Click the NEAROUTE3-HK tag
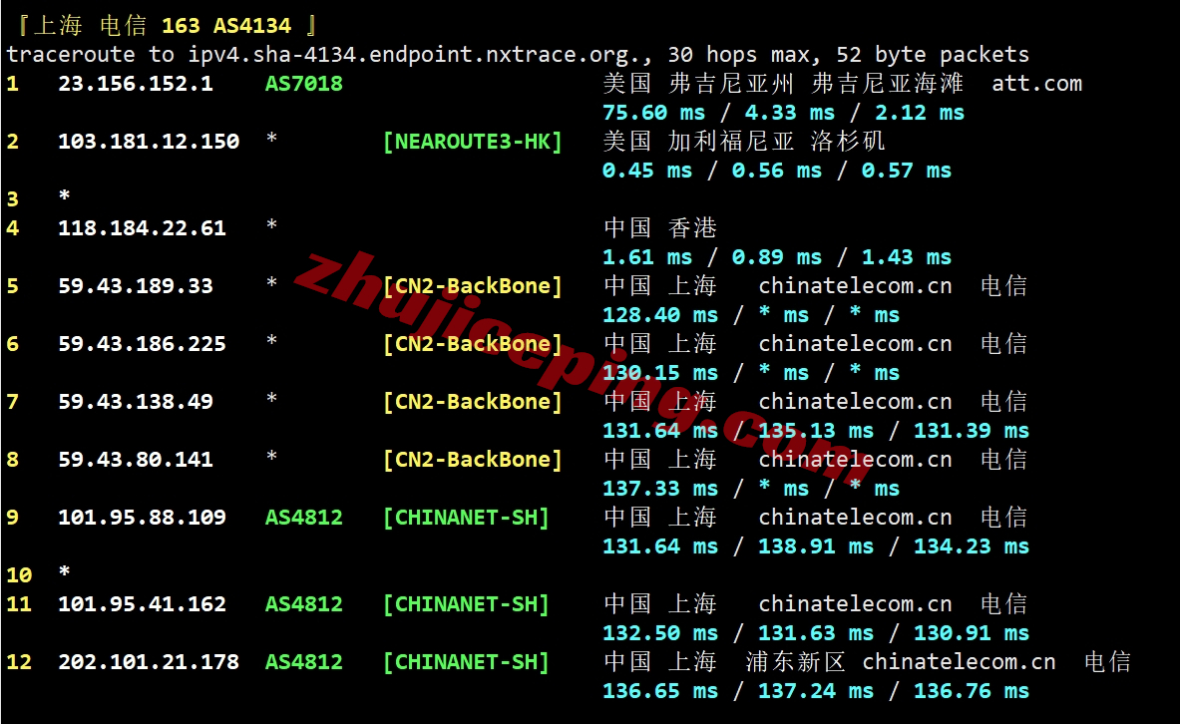The image size is (1180, 724). 472,142
